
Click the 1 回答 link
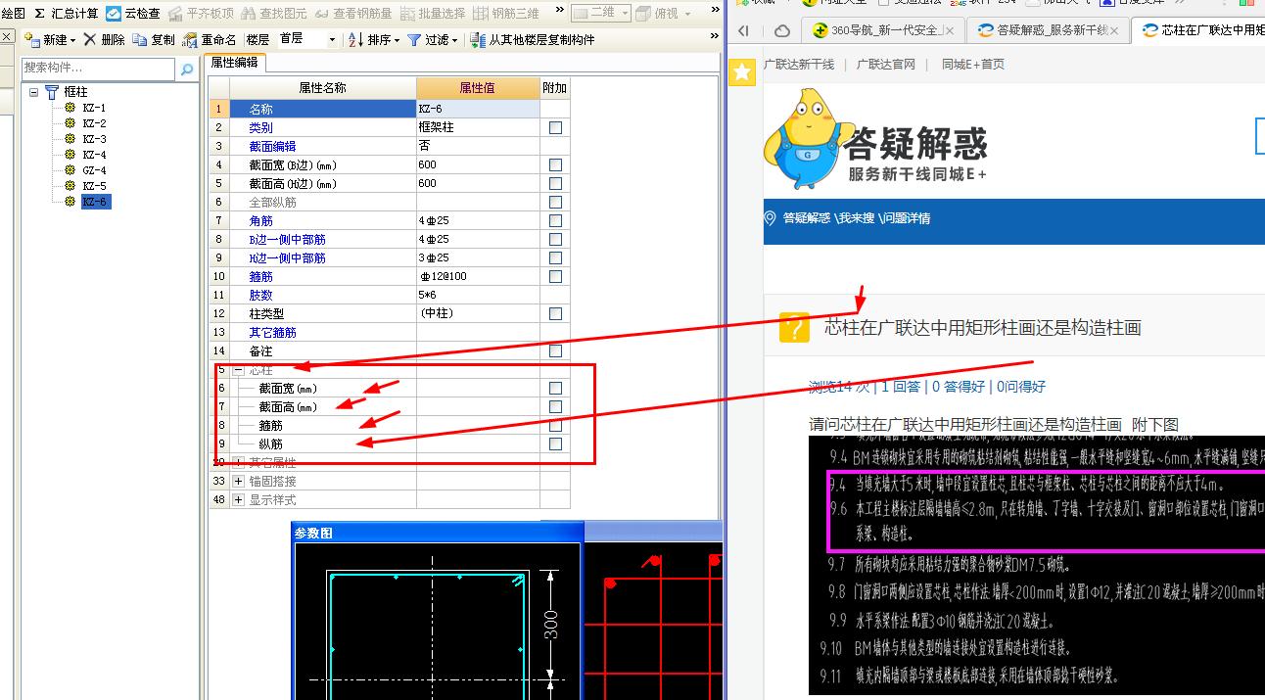tap(901, 387)
